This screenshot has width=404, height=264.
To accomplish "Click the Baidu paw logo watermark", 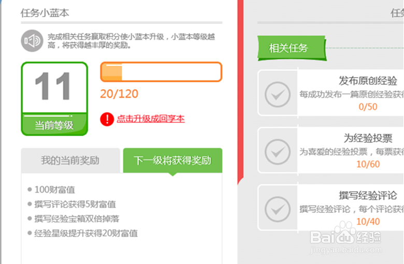I will (345, 233).
